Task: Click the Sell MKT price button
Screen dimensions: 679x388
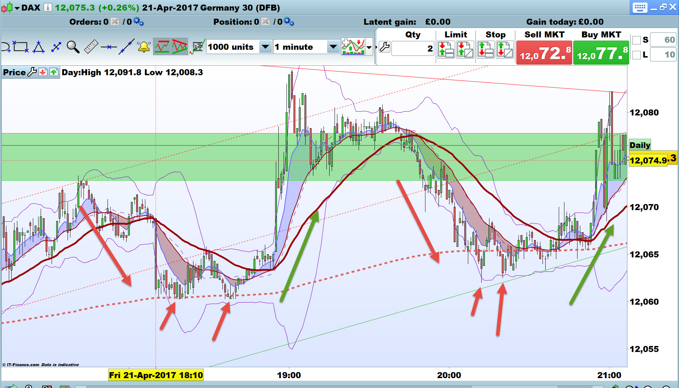Action: [x=544, y=53]
